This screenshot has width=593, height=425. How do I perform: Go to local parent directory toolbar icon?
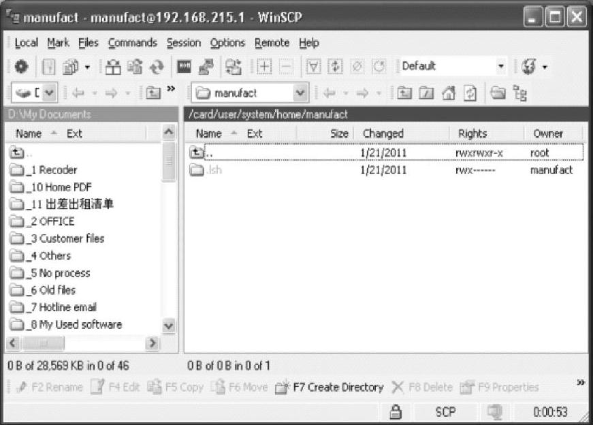pyautogui.click(x=153, y=93)
